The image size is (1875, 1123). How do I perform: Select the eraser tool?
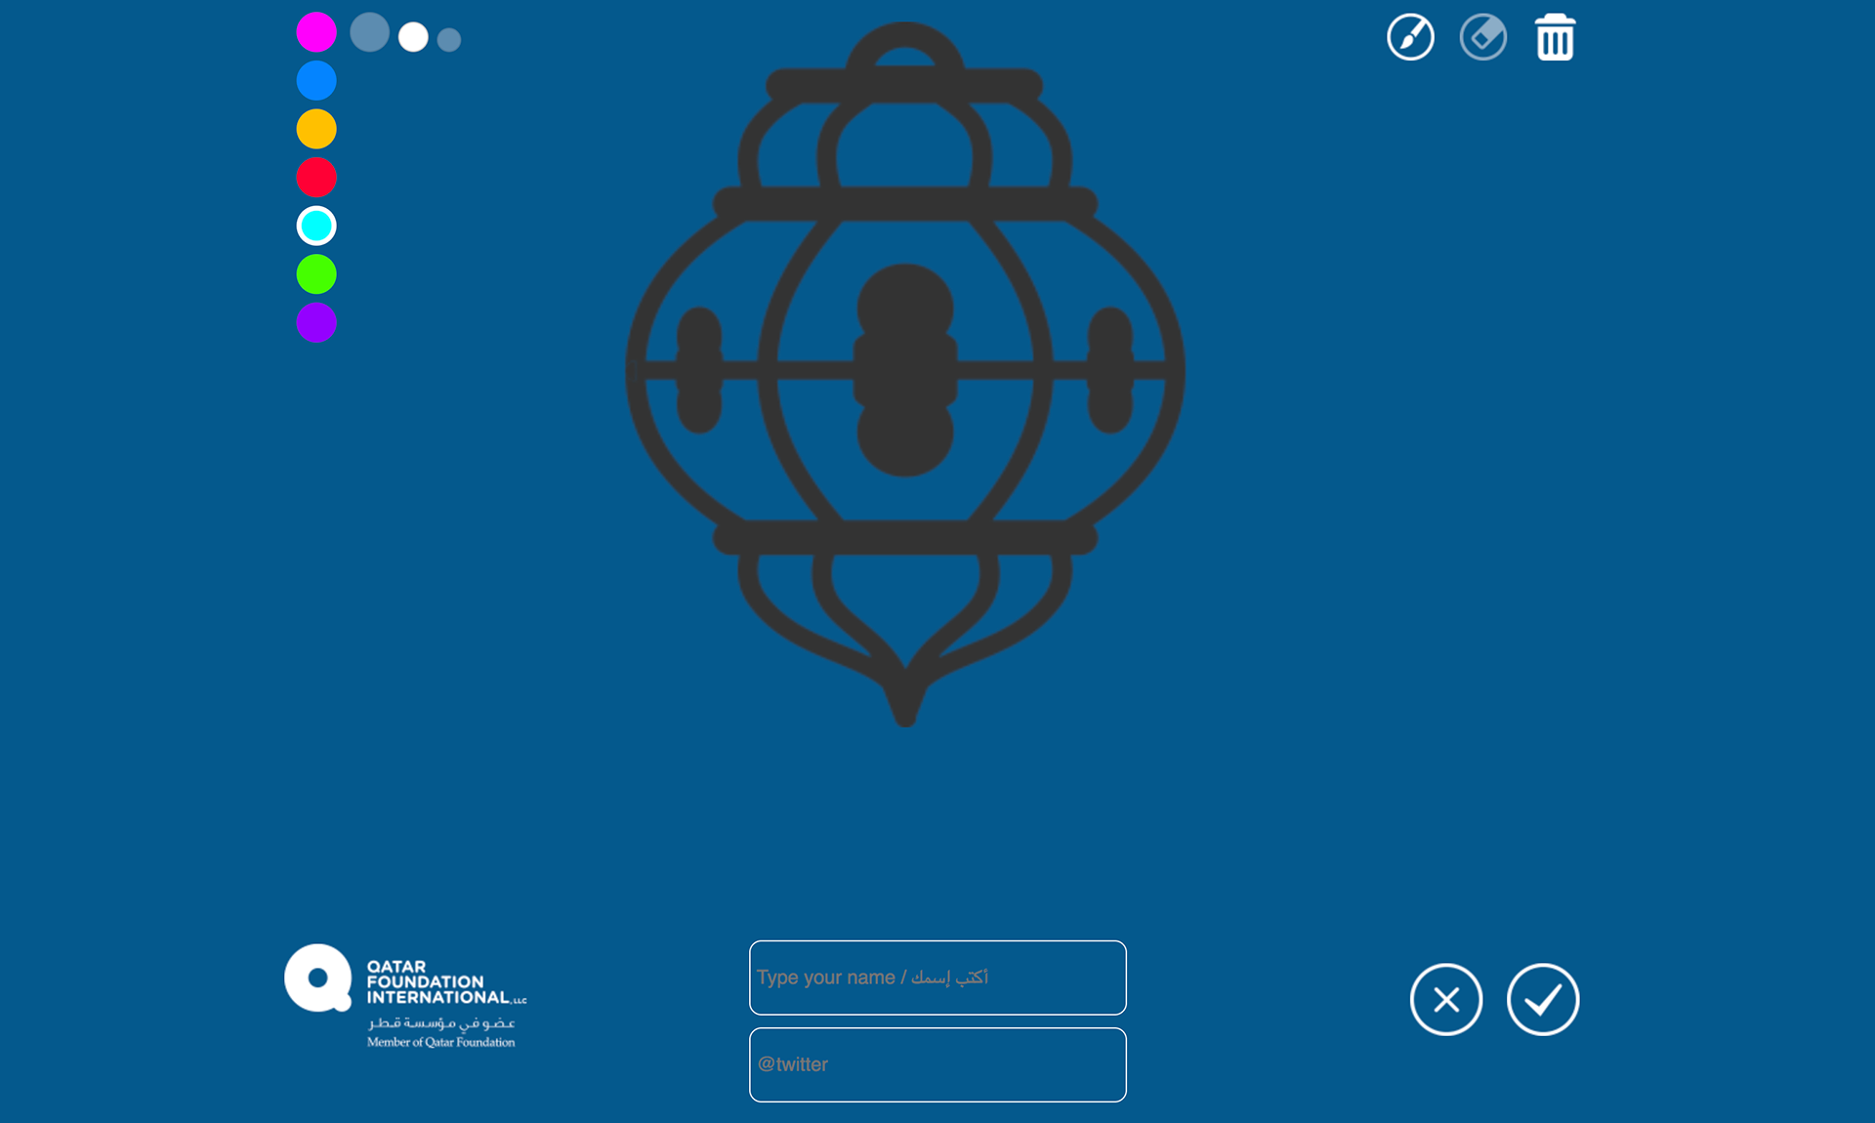click(1482, 38)
